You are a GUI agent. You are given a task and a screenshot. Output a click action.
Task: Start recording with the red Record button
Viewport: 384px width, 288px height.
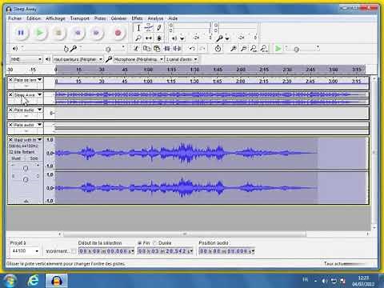point(118,33)
